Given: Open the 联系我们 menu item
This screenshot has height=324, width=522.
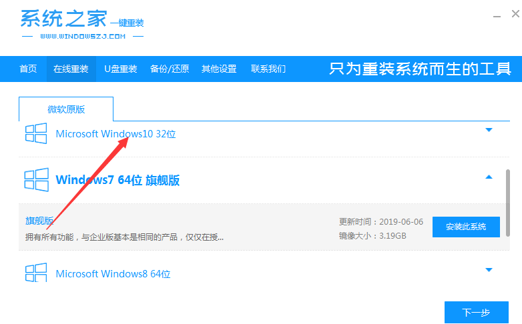Looking at the screenshot, I should 268,69.
